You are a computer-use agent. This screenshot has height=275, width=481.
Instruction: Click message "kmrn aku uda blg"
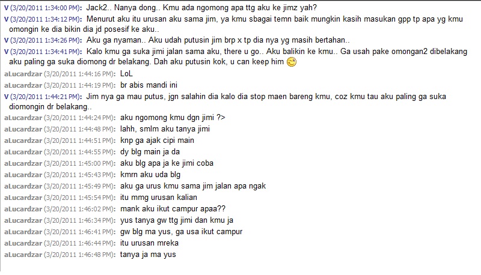(150, 175)
